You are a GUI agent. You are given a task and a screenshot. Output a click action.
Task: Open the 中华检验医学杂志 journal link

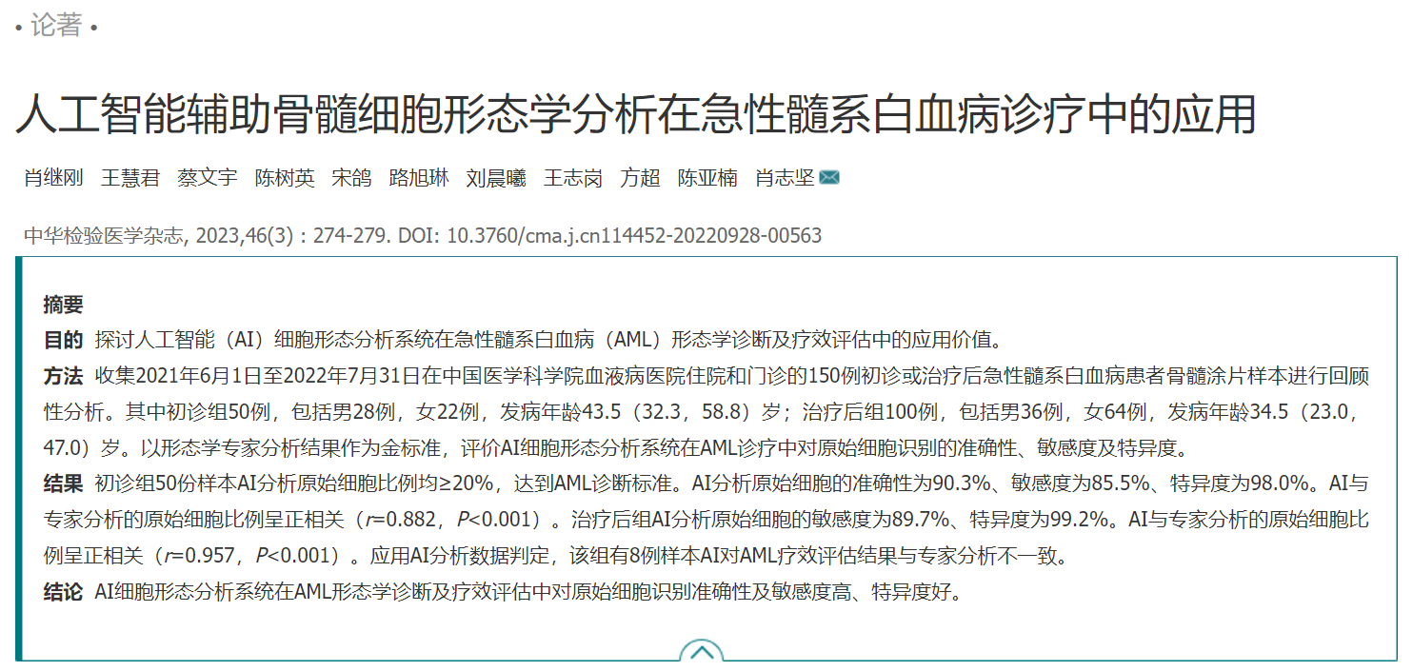[103, 236]
